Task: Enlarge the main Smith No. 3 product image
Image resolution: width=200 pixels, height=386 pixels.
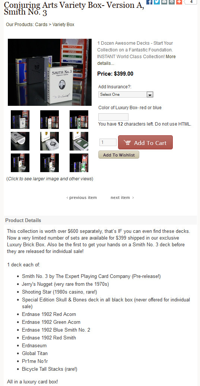Action: click(x=50, y=72)
